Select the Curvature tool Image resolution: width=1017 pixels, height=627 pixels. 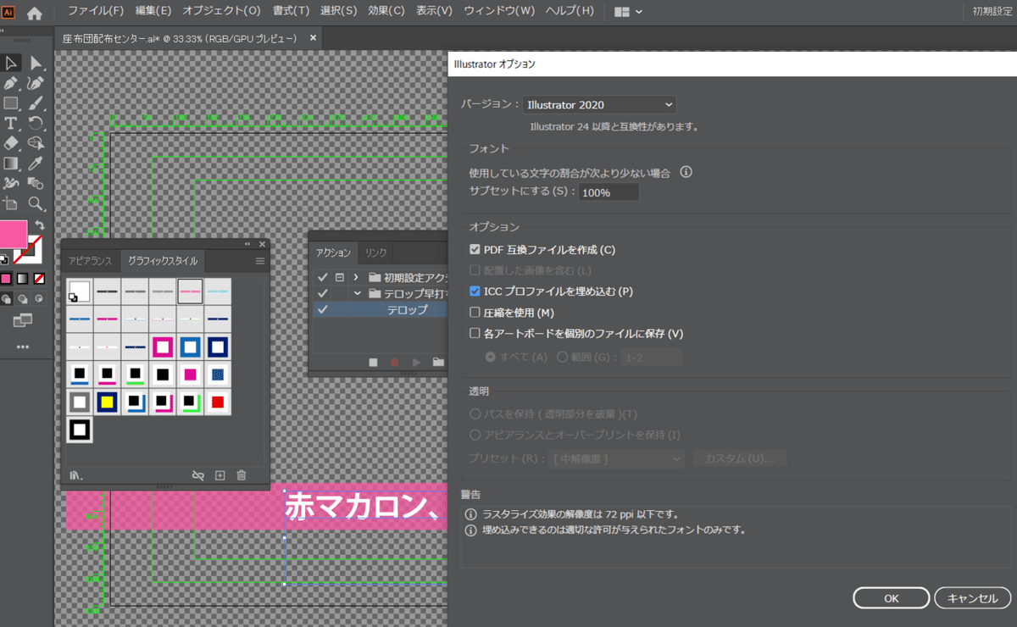36,83
